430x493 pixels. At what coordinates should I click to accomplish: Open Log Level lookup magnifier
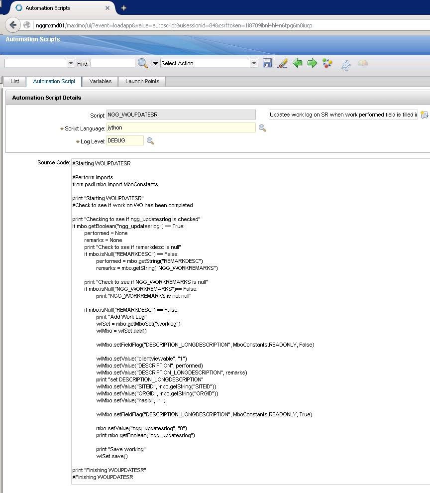150,141
